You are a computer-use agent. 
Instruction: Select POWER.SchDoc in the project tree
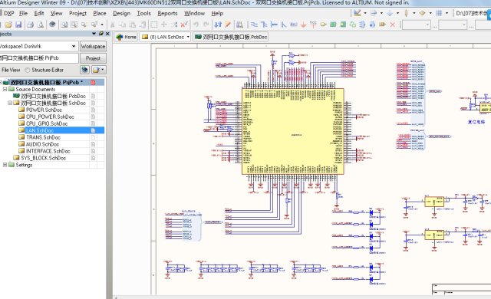click(x=44, y=110)
